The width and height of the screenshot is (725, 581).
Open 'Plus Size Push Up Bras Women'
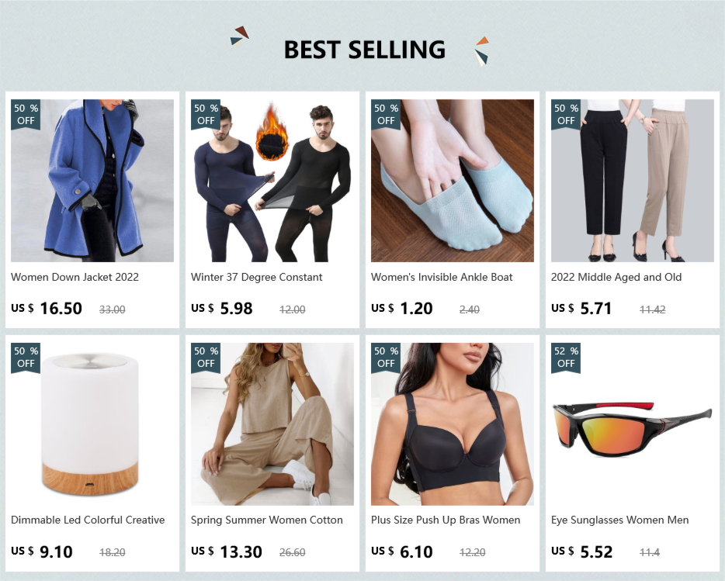coord(446,520)
